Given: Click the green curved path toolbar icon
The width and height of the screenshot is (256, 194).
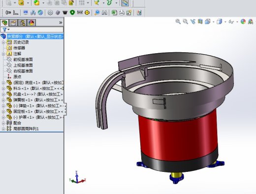Looking at the screenshot, I should [x=109, y=2].
